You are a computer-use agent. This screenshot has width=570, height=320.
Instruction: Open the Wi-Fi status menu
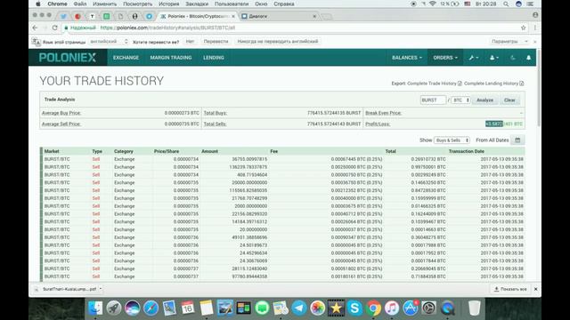point(432,4)
